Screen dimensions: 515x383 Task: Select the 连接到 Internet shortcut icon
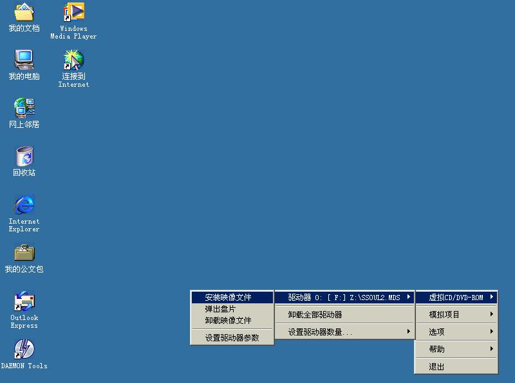point(73,69)
